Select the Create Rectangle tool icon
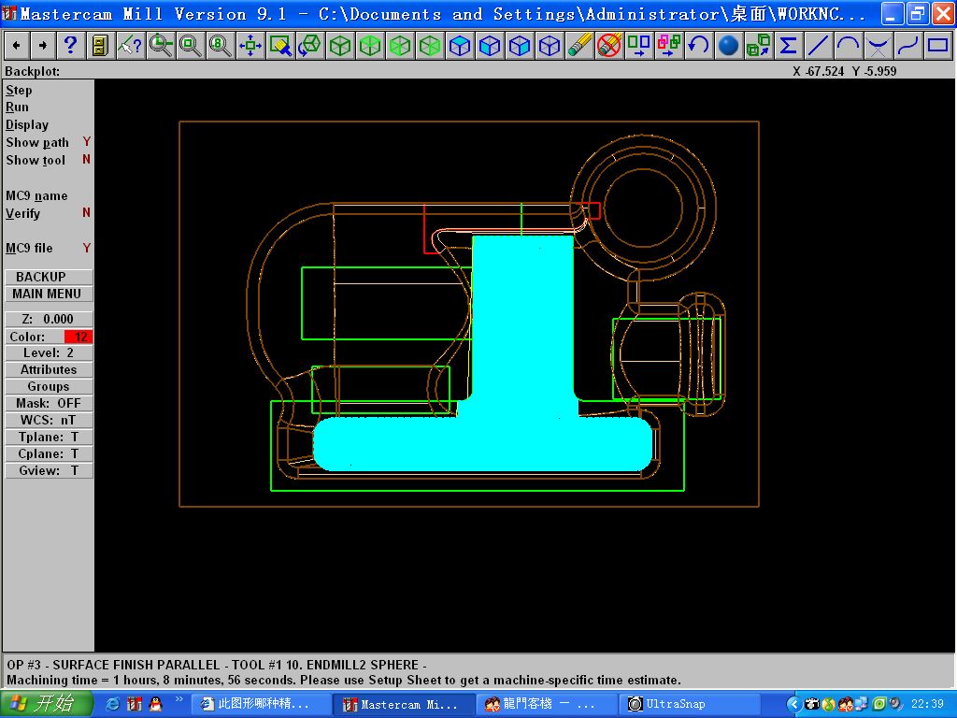This screenshot has width=957, height=718. [937, 45]
